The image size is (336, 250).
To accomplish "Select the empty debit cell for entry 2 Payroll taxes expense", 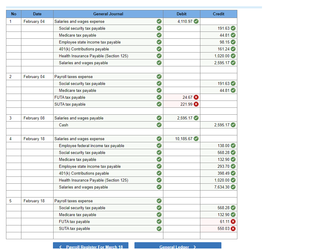I will (181, 77).
